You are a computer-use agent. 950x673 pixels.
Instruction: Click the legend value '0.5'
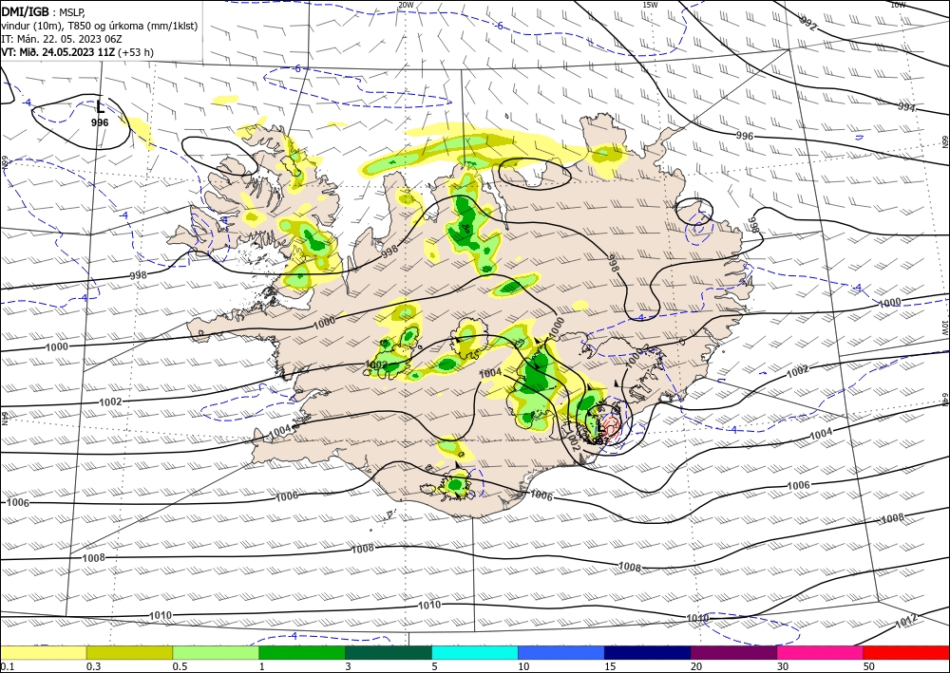(180, 666)
